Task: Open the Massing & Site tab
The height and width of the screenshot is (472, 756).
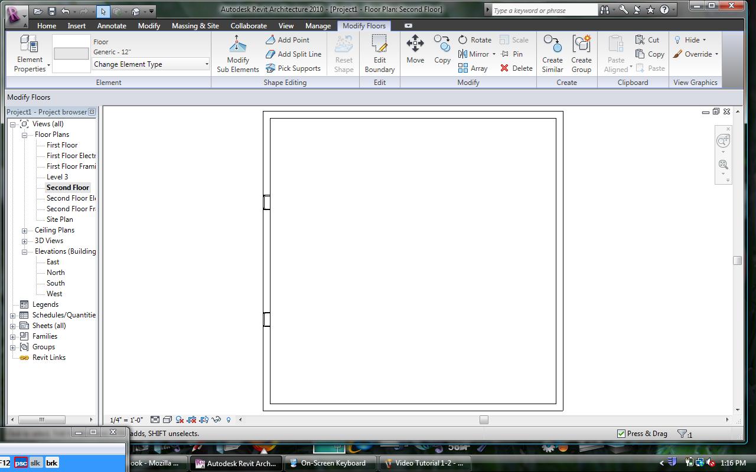Action: pos(195,26)
